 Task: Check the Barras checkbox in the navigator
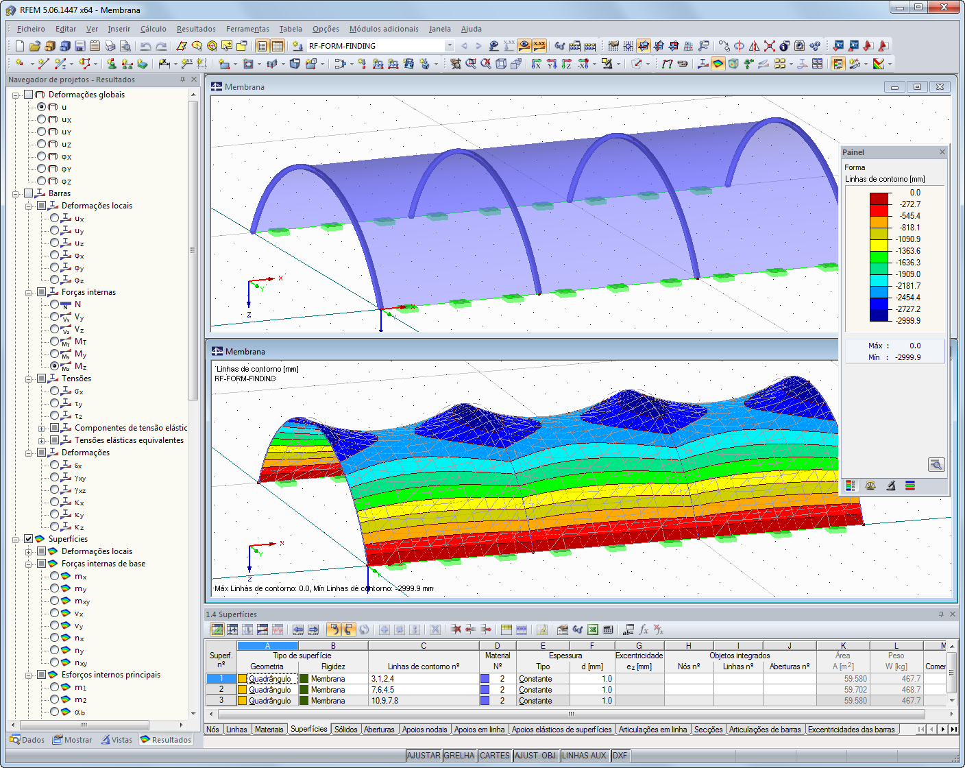click(x=29, y=193)
